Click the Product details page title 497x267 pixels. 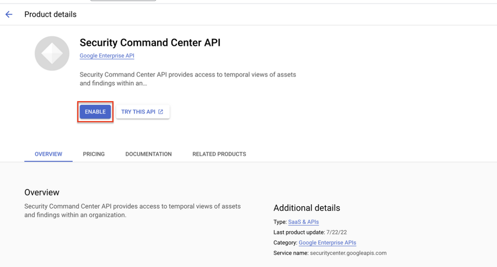(x=51, y=14)
